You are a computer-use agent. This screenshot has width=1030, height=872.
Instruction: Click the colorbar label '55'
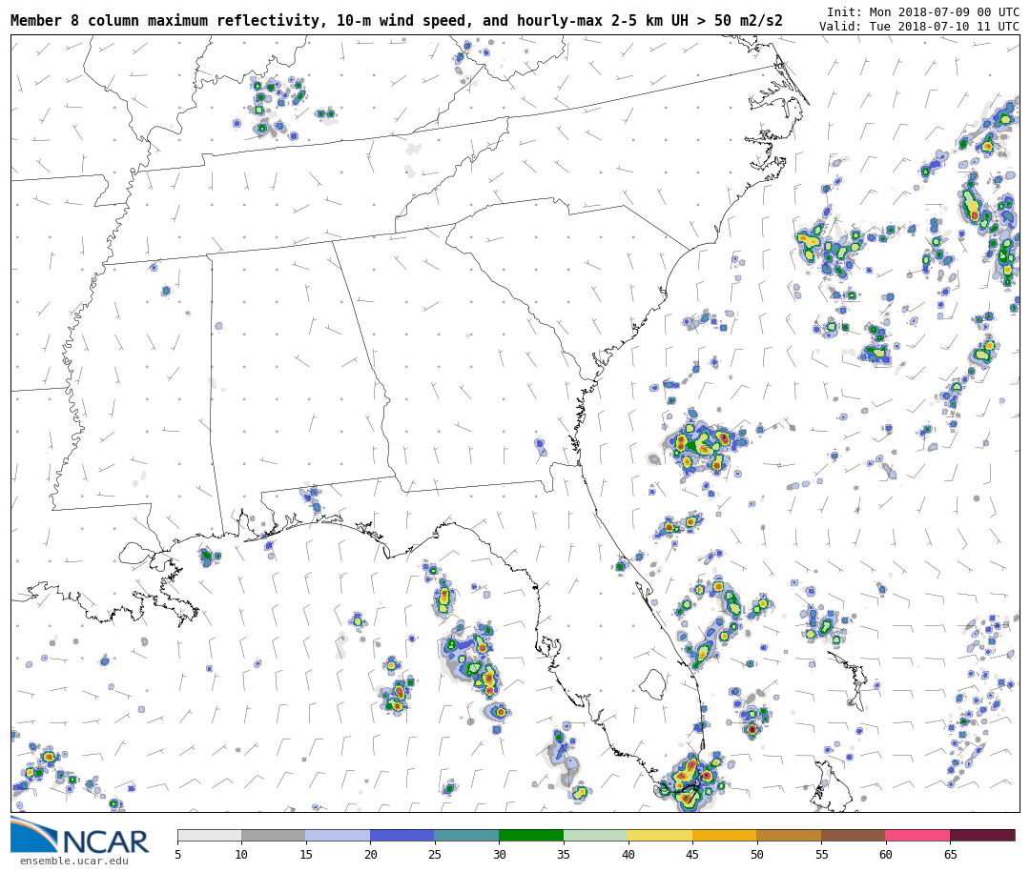(x=821, y=854)
